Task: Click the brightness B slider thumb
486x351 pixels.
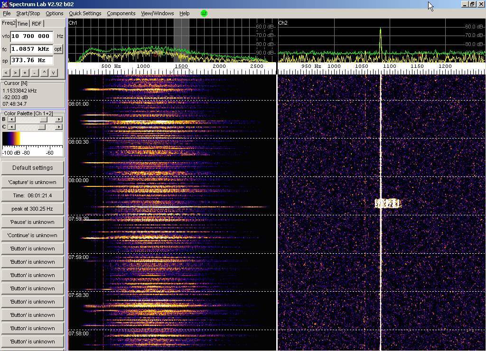Action: pos(43,120)
